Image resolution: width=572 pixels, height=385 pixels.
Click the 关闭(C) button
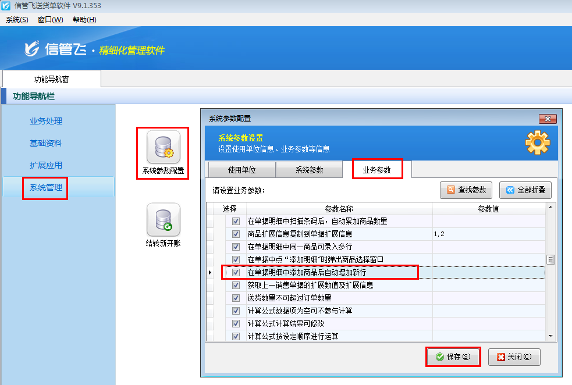(x=514, y=357)
